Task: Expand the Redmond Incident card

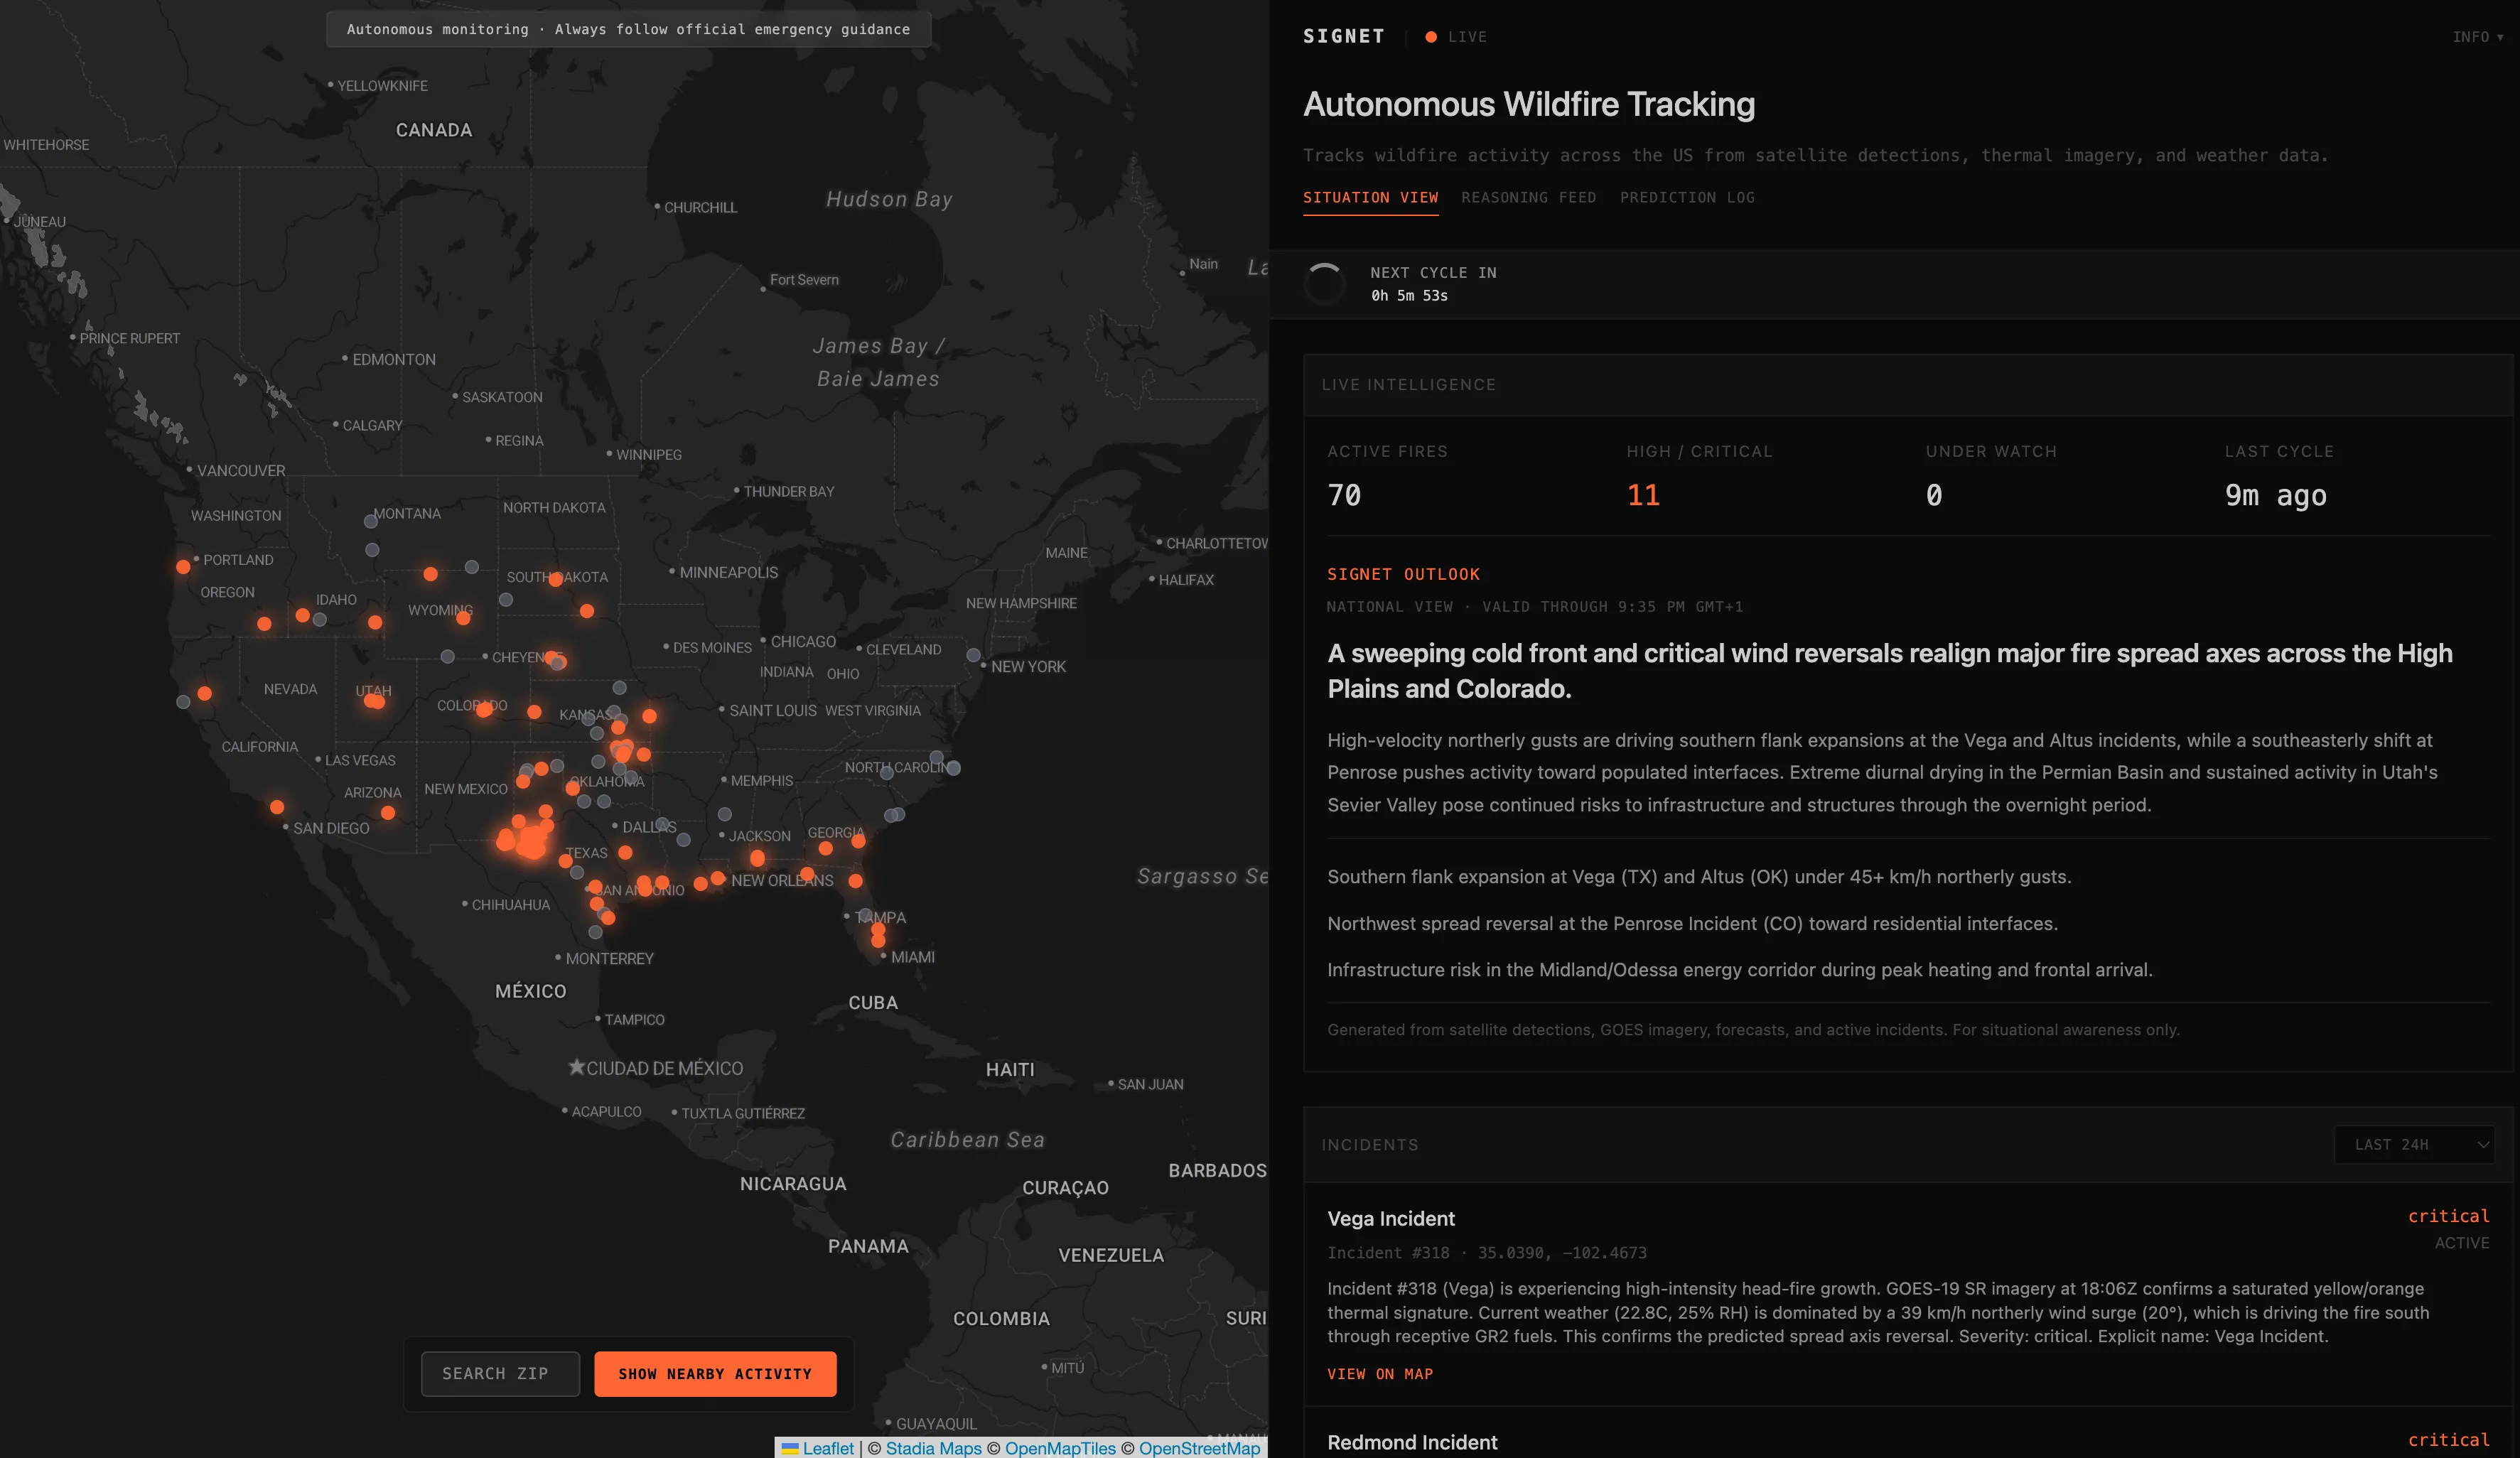Action: pos(1412,1442)
